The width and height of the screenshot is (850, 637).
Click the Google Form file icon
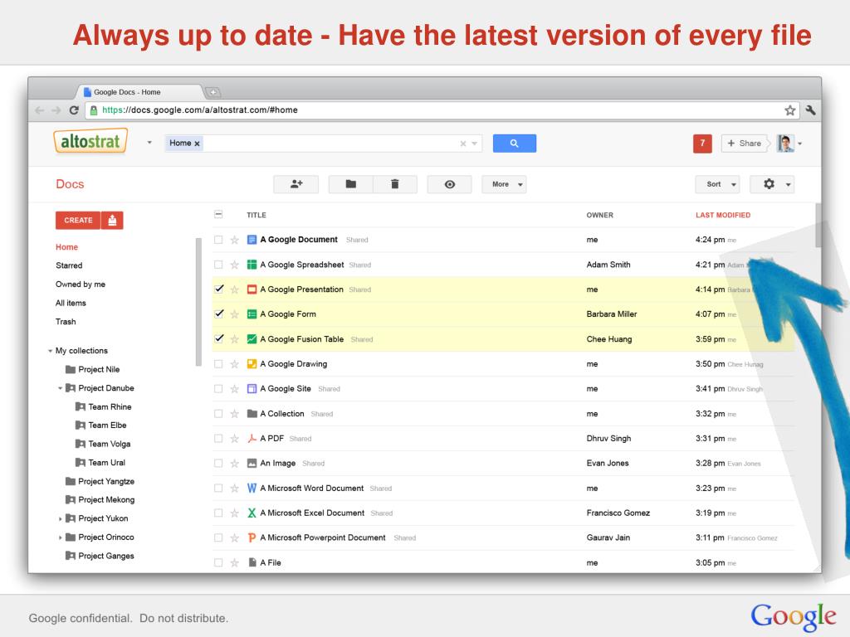point(252,314)
